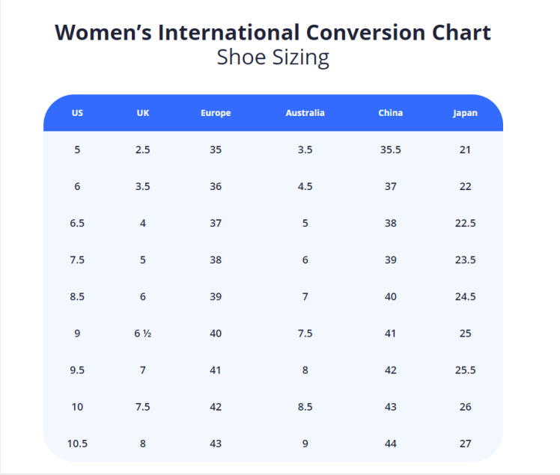The height and width of the screenshot is (475, 560).
Task: Select the UK size 6 ½ cell
Action: (143, 334)
